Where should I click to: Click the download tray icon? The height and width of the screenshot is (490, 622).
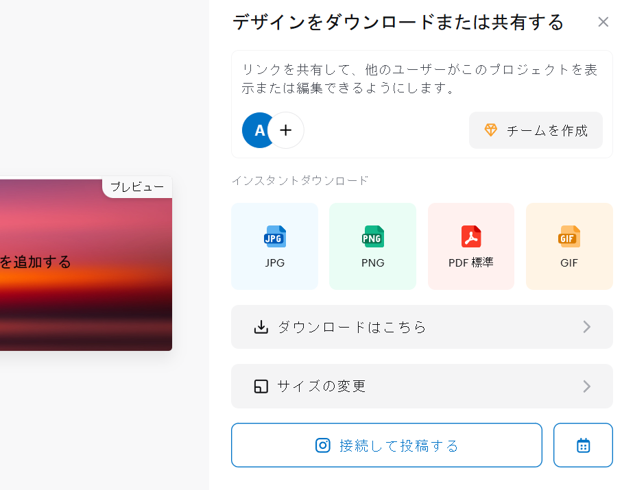tap(261, 327)
